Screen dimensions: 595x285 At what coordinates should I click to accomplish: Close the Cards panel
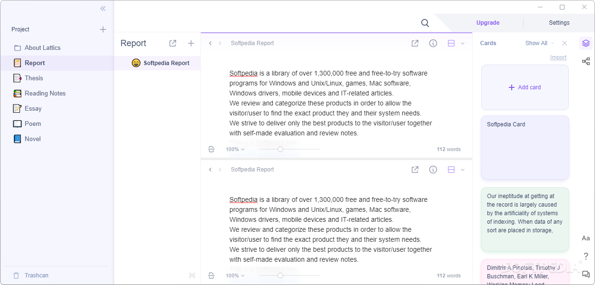565,43
